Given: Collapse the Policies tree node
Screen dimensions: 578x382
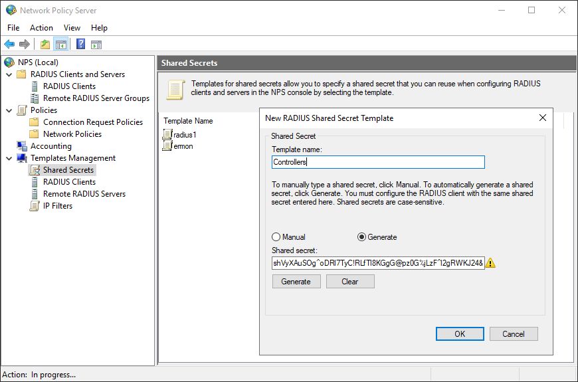Looking at the screenshot, I should point(9,110).
